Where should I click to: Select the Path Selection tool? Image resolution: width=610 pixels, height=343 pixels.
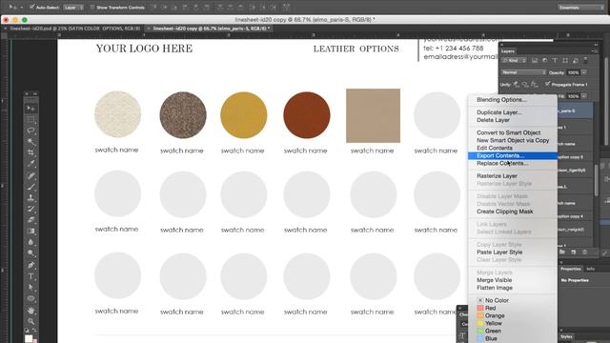coord(31,288)
